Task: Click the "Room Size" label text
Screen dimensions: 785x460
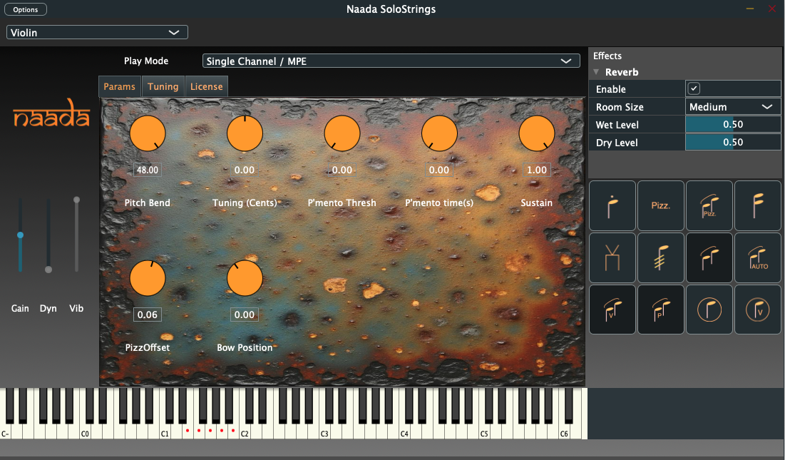Action: click(620, 106)
